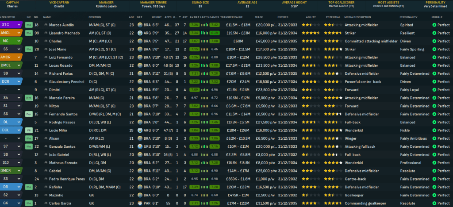The image size is (453, 207).
Task: Click the Uruguay flag for Gonzalo Santos
Action: click(x=140, y=146)
